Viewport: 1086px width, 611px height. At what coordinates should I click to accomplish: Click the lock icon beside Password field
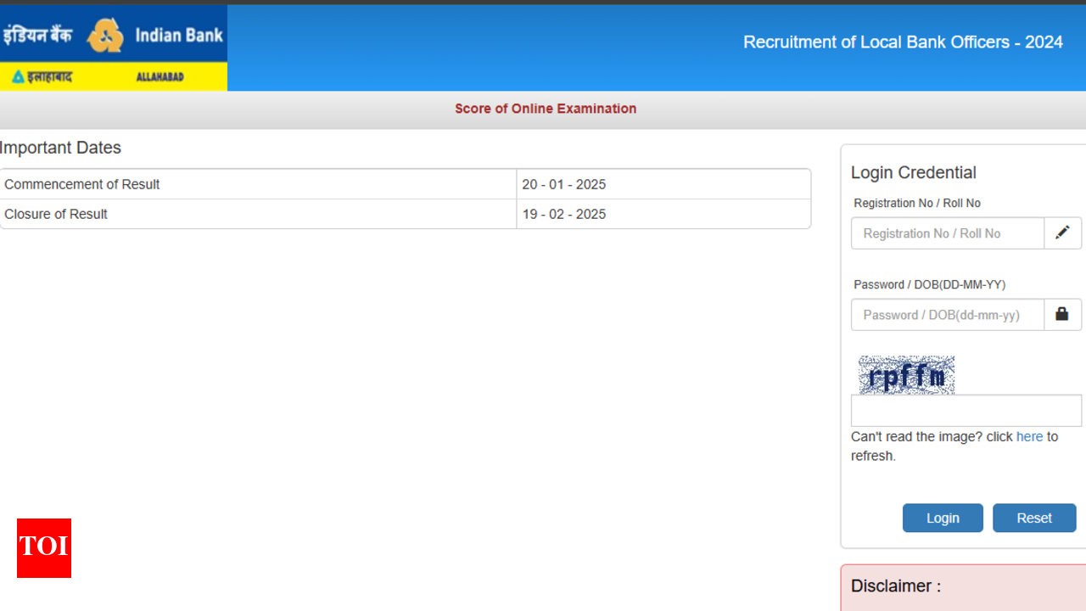(1062, 314)
